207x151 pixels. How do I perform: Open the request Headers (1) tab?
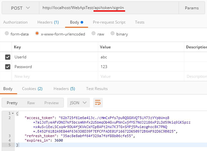coord(48,22)
